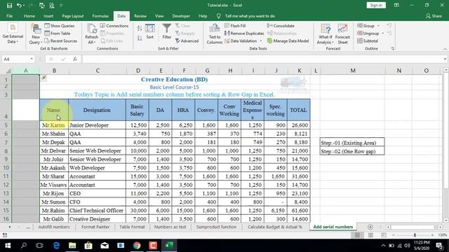Expand the Group dropdown arrow

point(378,26)
